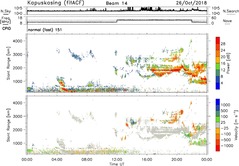Click the 'normal (fast) 151' text

(x=45, y=30)
